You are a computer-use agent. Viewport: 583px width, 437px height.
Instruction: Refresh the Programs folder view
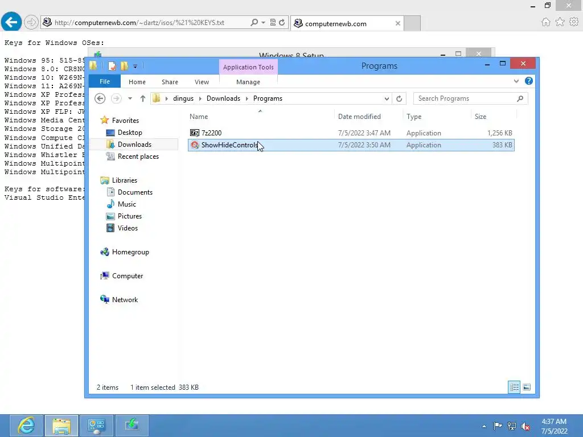(x=399, y=98)
